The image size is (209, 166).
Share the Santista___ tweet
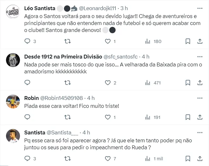200,158
